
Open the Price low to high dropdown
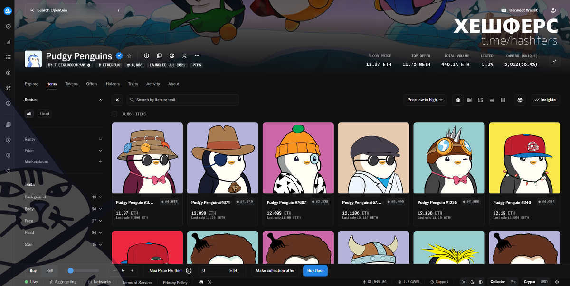425,100
